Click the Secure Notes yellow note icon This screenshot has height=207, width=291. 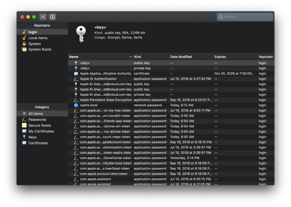pos(24,125)
